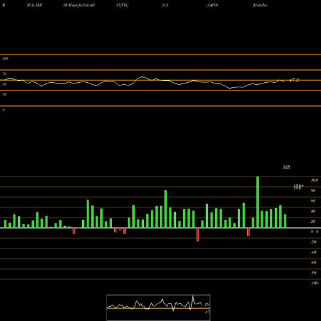Click the 'SI MunafaSutraR' header text
The height and width of the screenshot is (321, 321).
click(x=79, y=5)
